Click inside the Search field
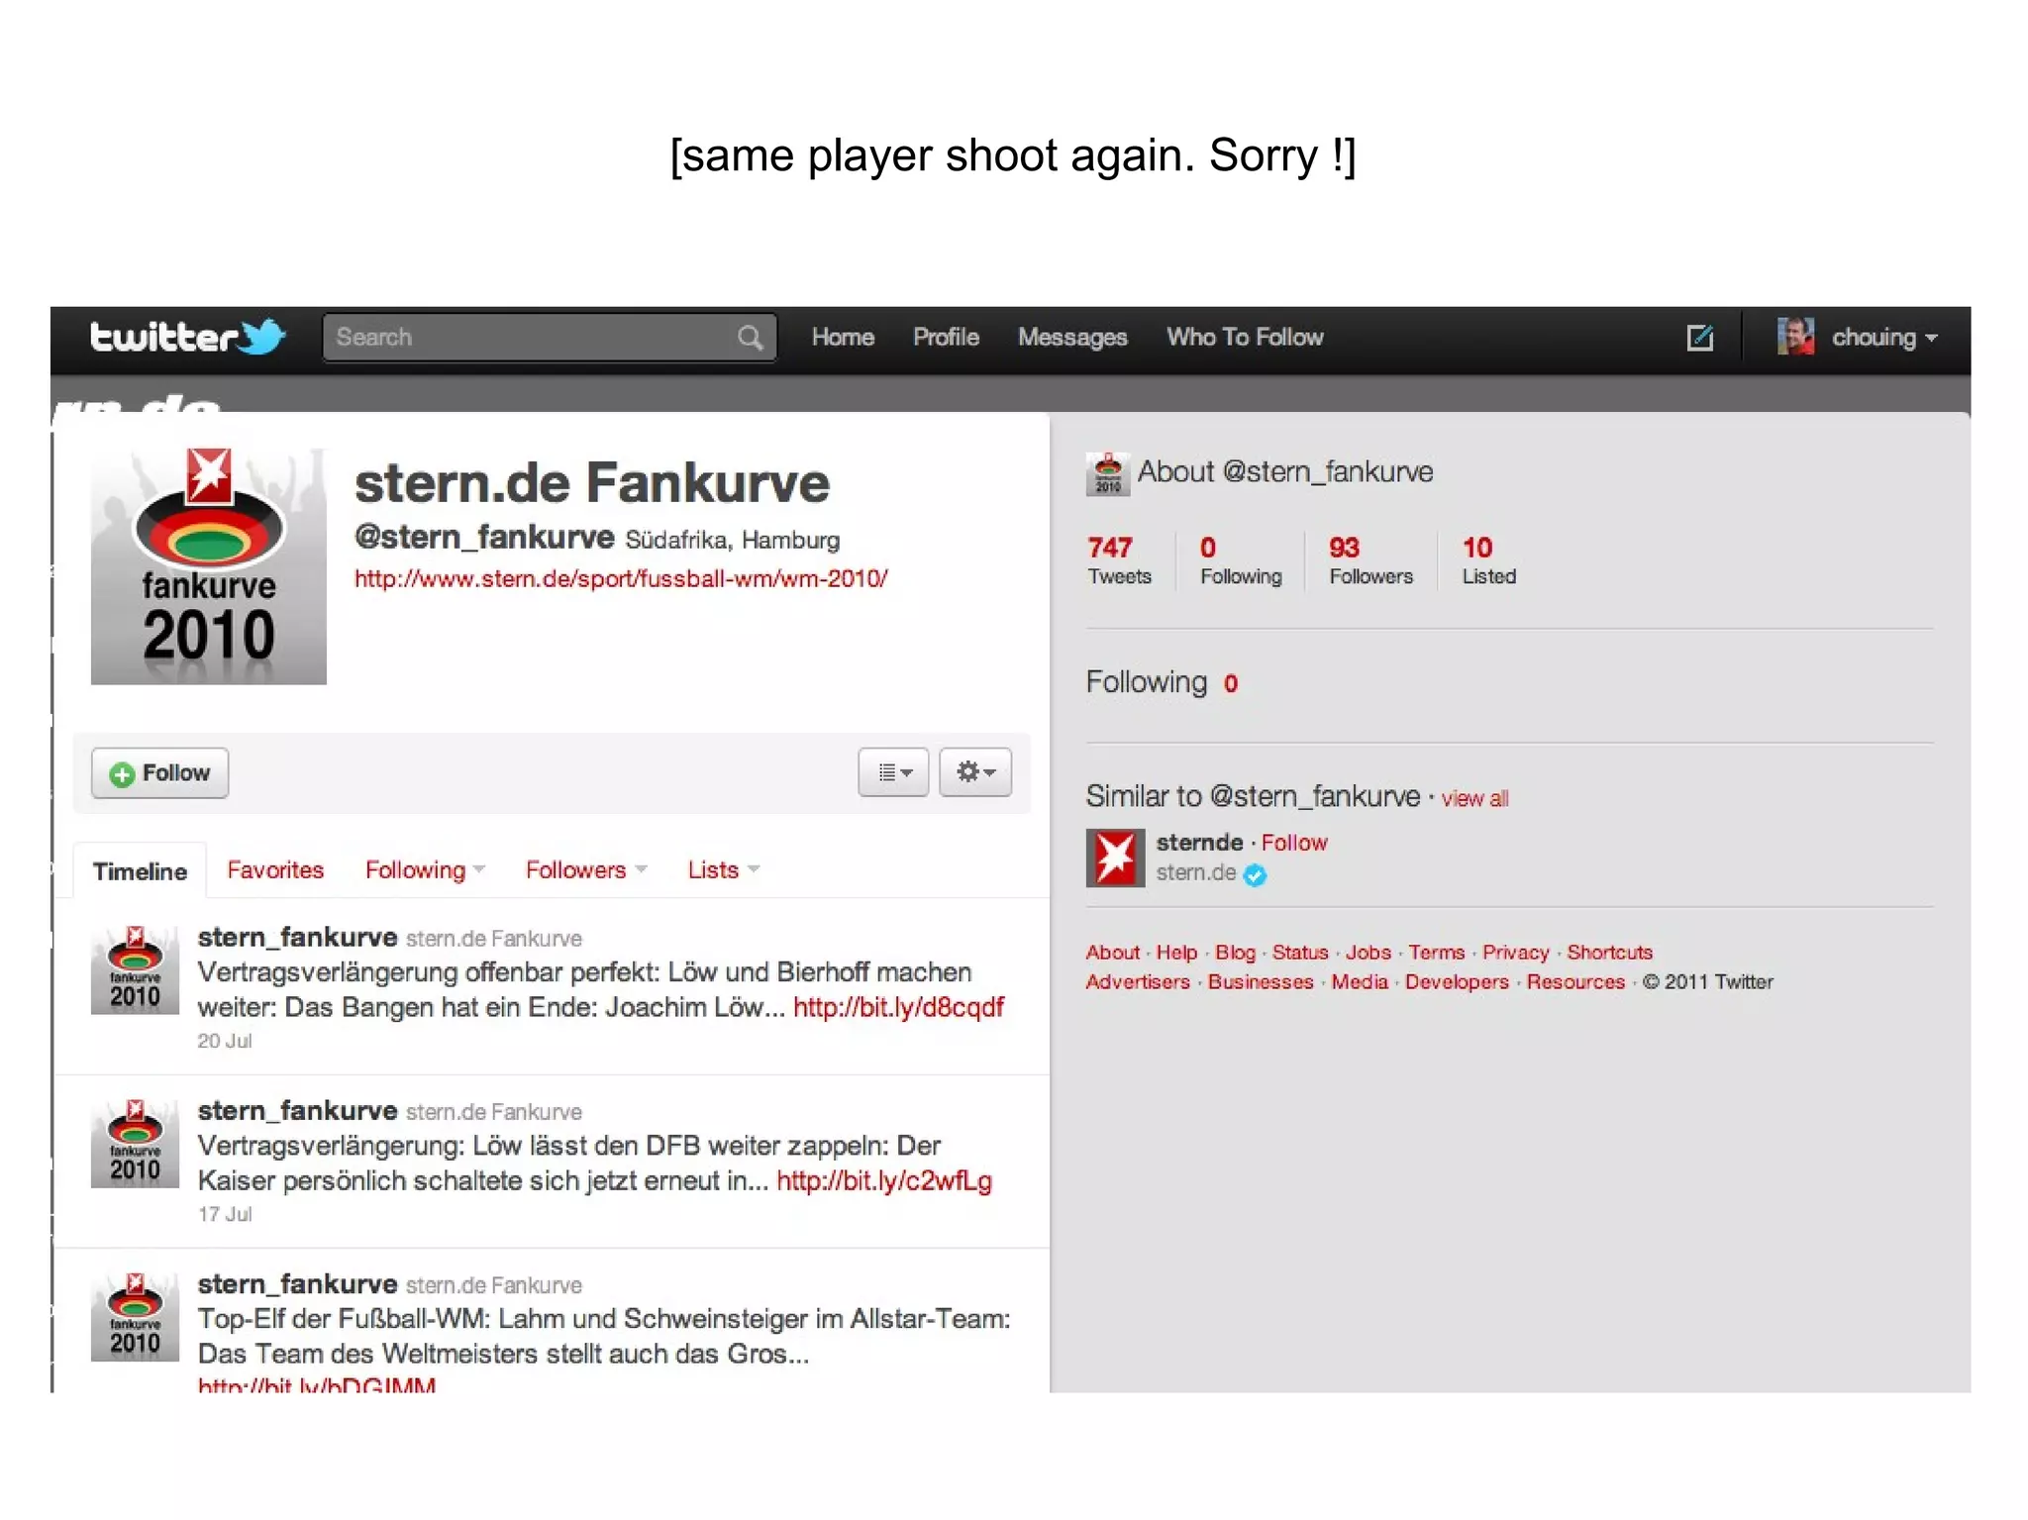This screenshot has height=1520, width=2028. (x=550, y=338)
